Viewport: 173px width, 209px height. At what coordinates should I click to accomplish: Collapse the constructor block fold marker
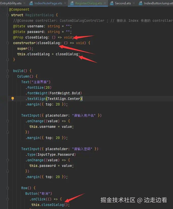click(x=8, y=43)
